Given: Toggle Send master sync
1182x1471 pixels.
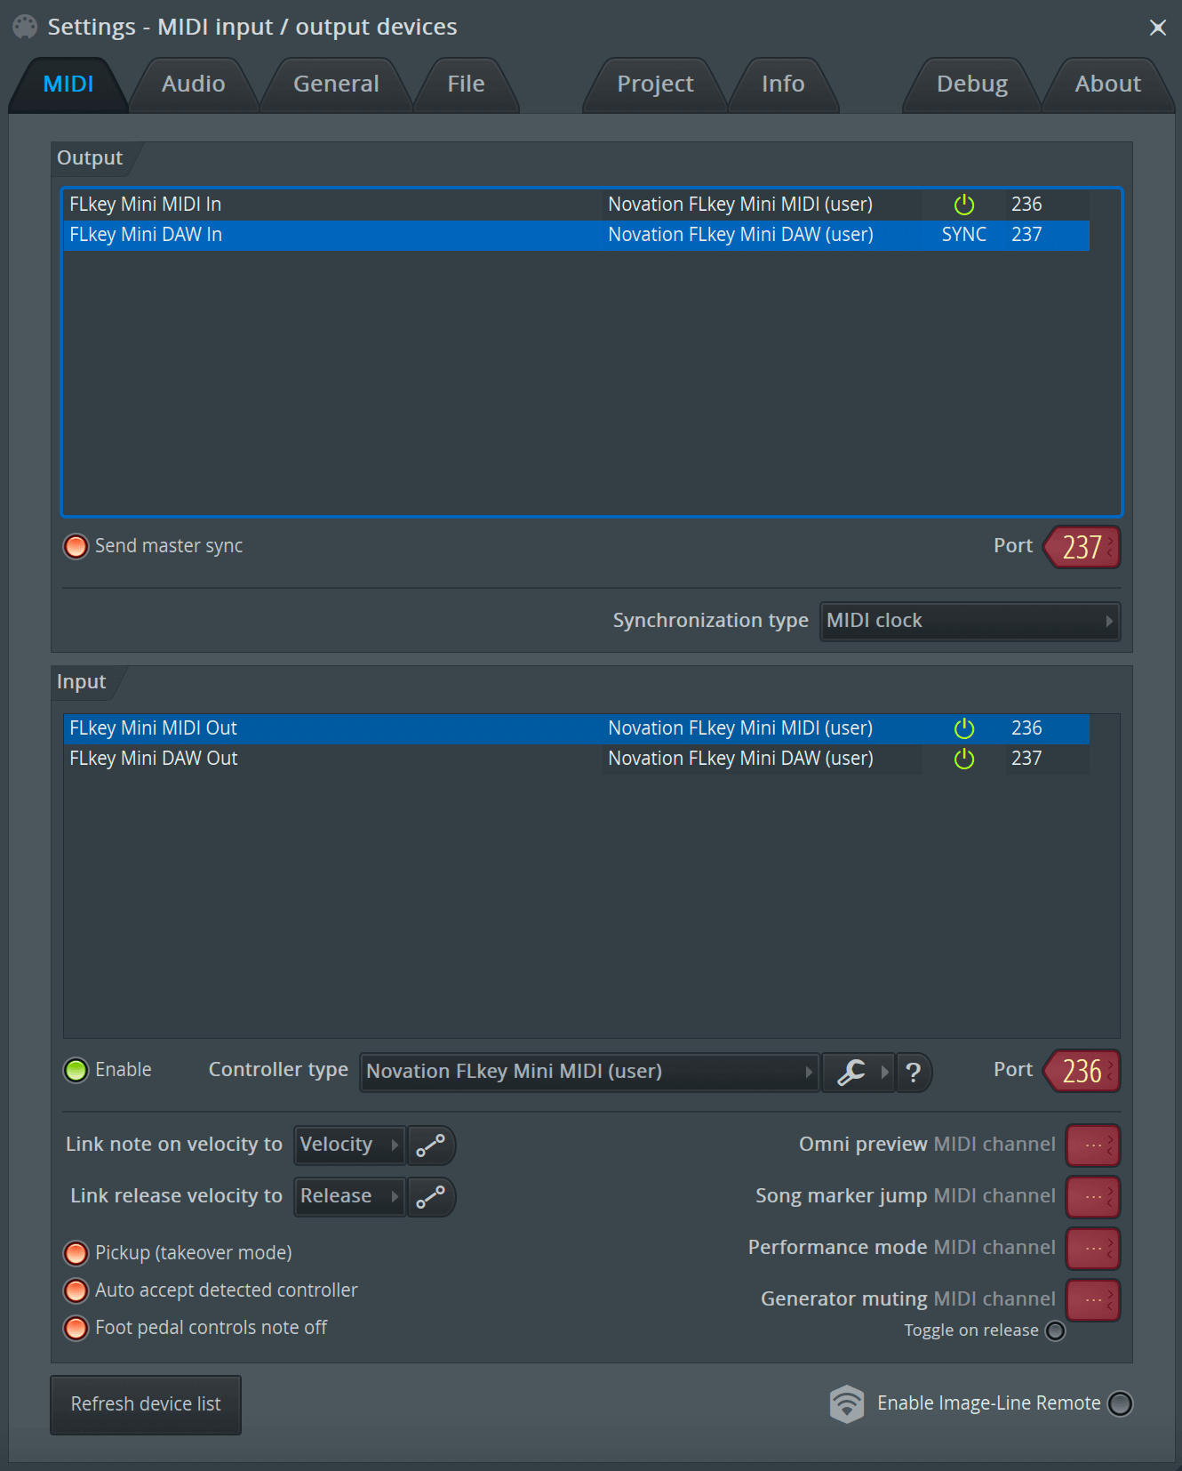Looking at the screenshot, I should tap(76, 546).
